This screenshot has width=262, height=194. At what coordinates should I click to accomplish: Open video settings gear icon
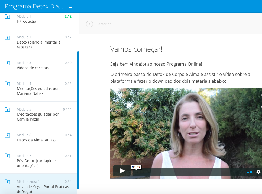258,172
